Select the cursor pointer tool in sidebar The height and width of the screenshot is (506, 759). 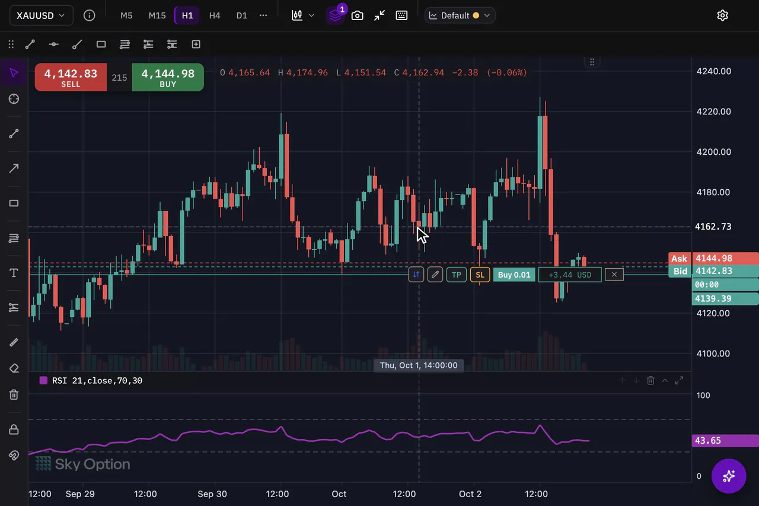14,72
